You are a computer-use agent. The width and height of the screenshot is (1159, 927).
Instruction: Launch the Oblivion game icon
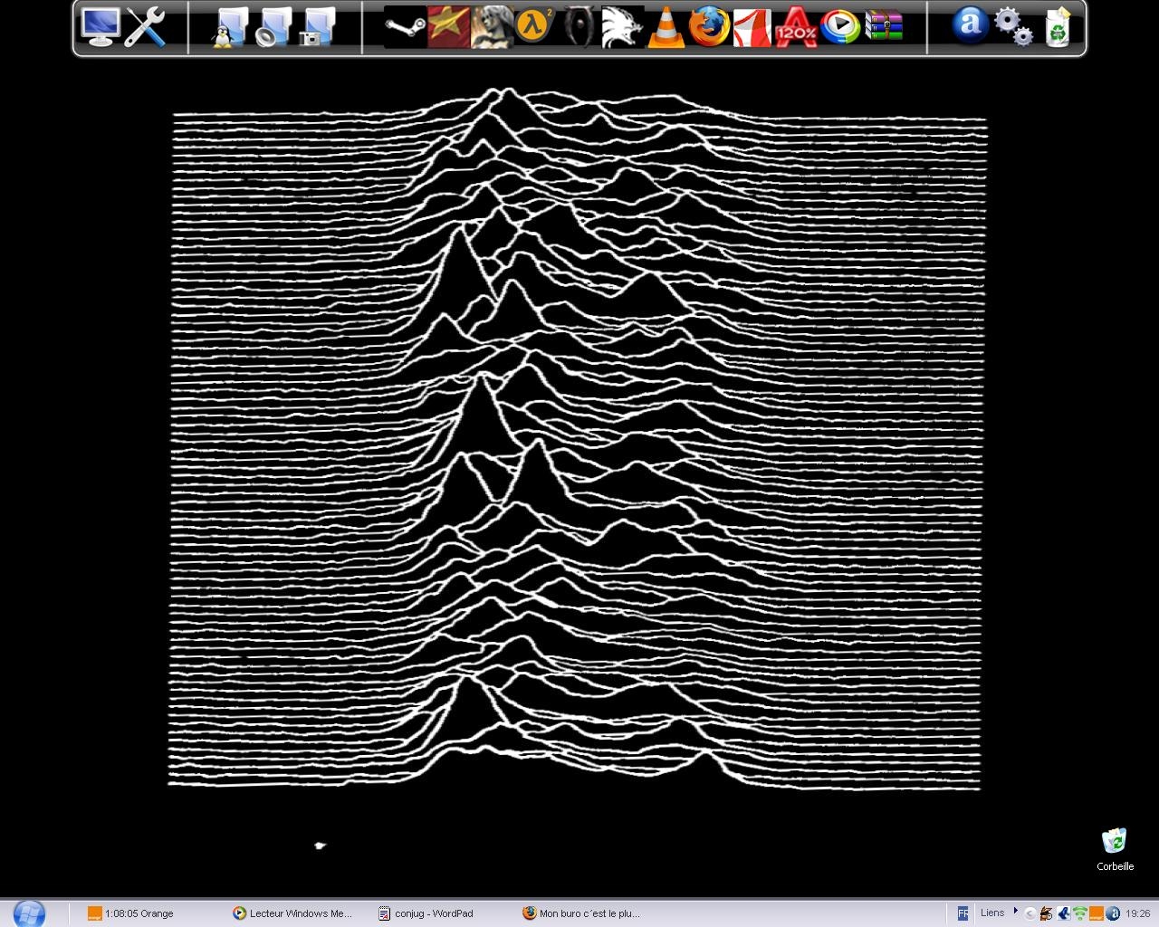(x=579, y=27)
